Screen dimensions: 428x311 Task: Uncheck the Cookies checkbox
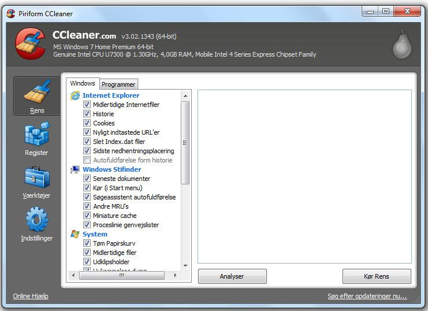(x=87, y=123)
